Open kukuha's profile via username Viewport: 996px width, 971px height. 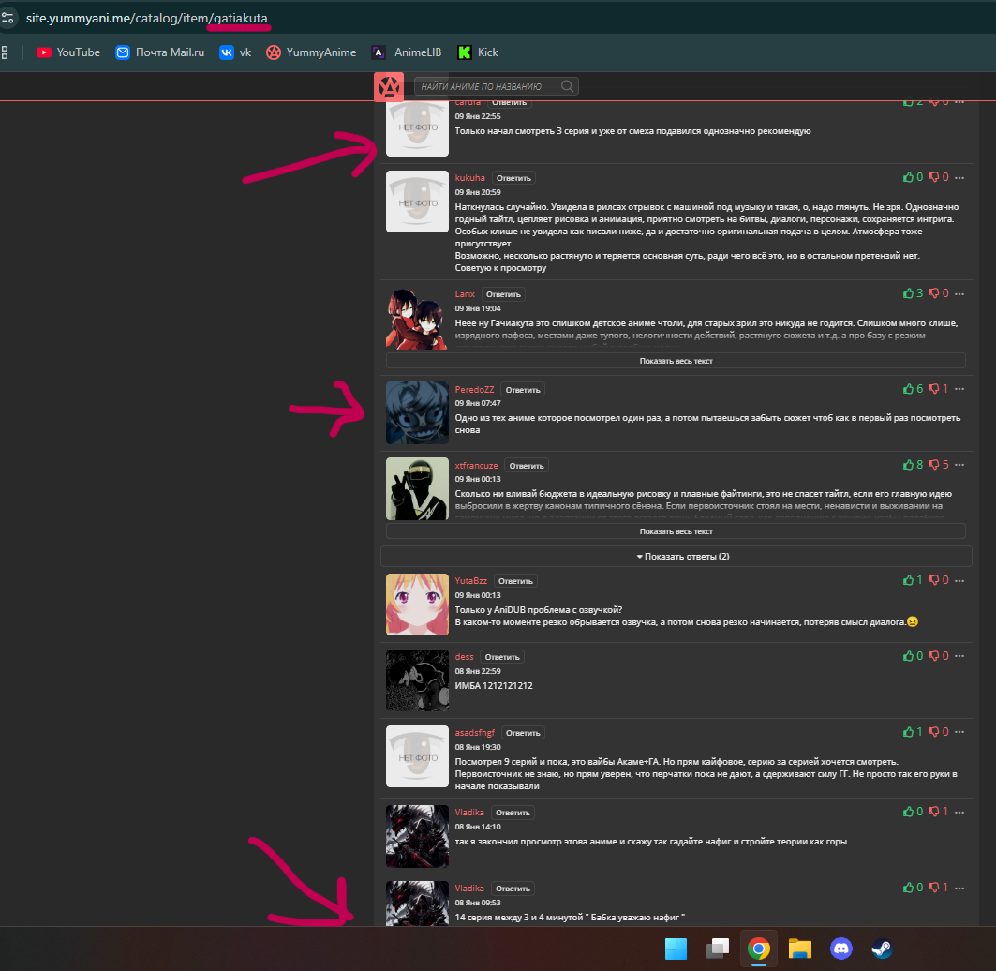(x=470, y=178)
